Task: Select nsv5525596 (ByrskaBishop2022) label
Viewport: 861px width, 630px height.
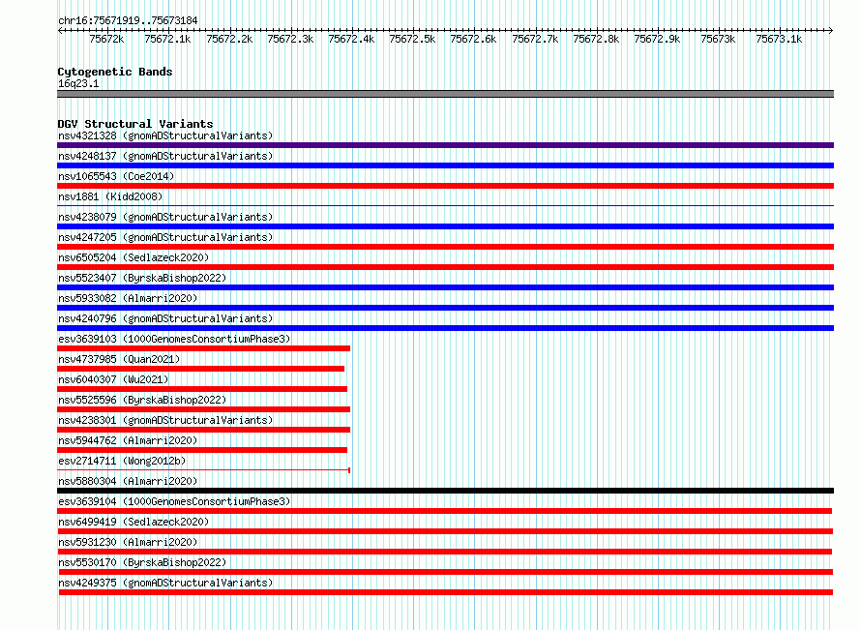Action: click(x=142, y=400)
